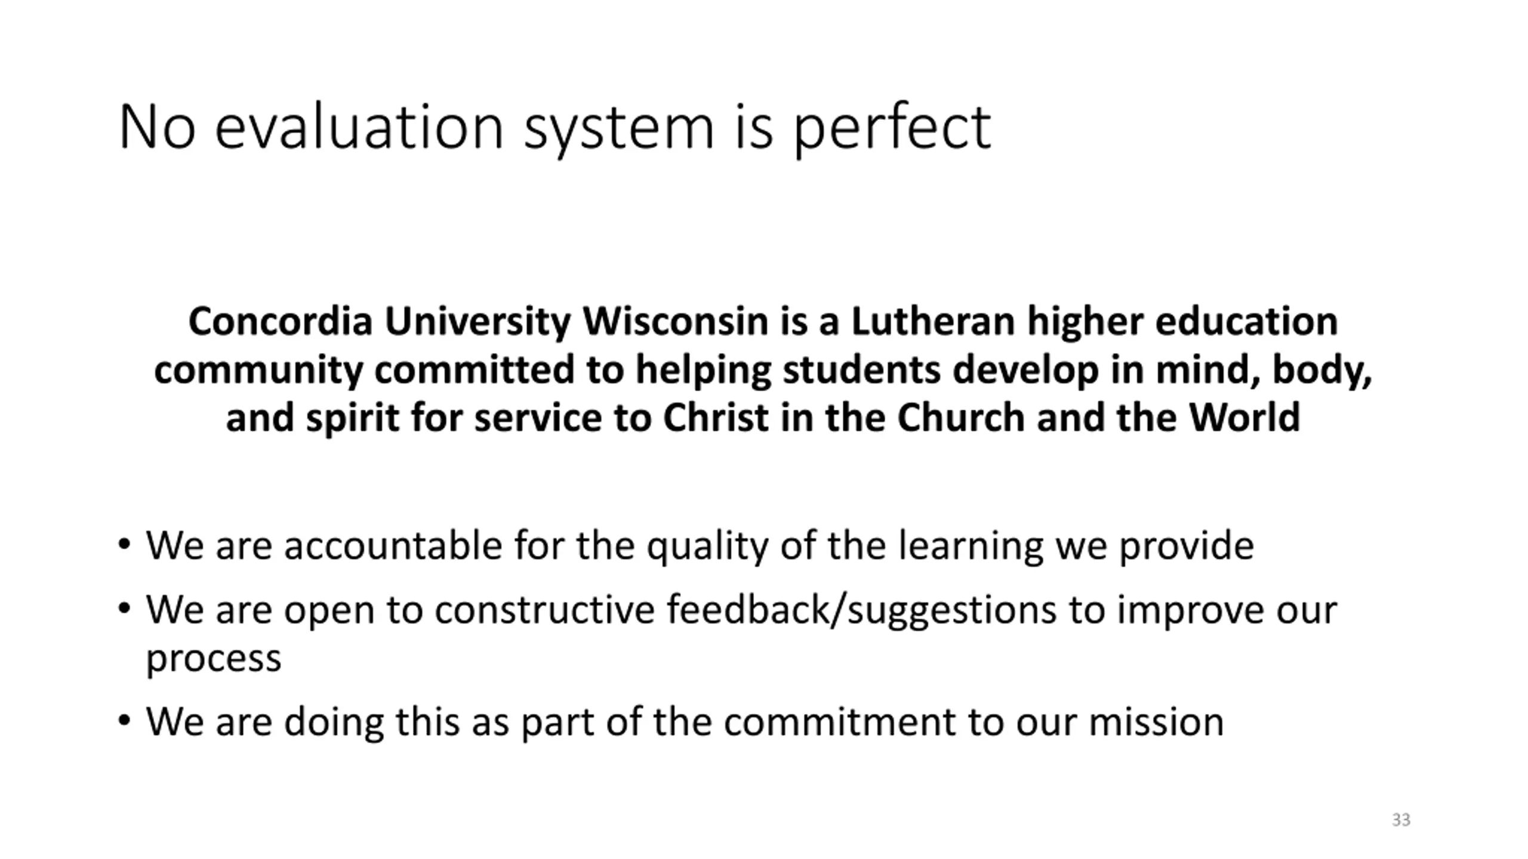1528x859 pixels.
Task: Click the first bullet point marker
Action: [x=124, y=545]
